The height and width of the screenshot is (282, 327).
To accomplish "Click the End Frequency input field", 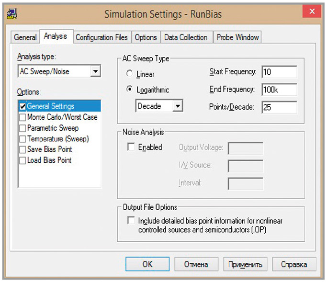I will coord(279,90).
